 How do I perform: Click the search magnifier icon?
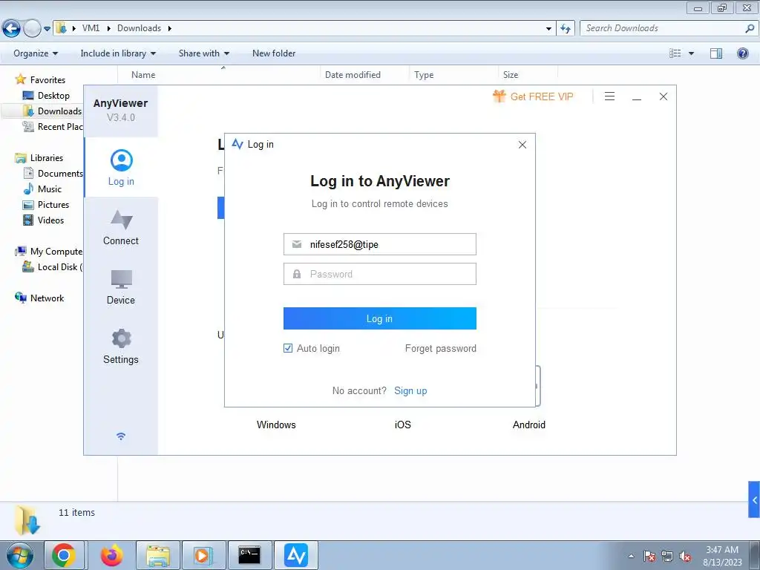pyautogui.click(x=750, y=28)
